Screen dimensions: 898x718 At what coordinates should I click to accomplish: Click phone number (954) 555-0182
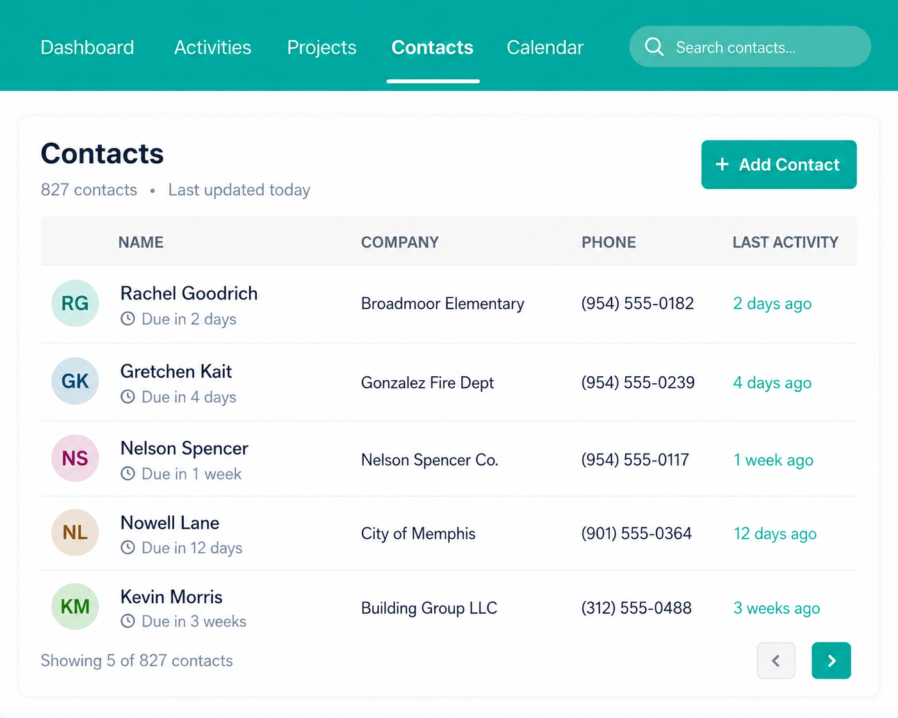pyautogui.click(x=637, y=303)
